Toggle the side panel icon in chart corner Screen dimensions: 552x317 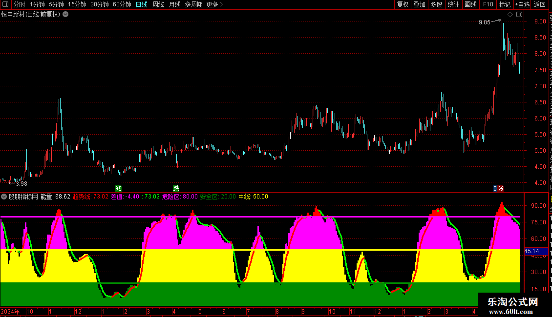tap(519, 15)
